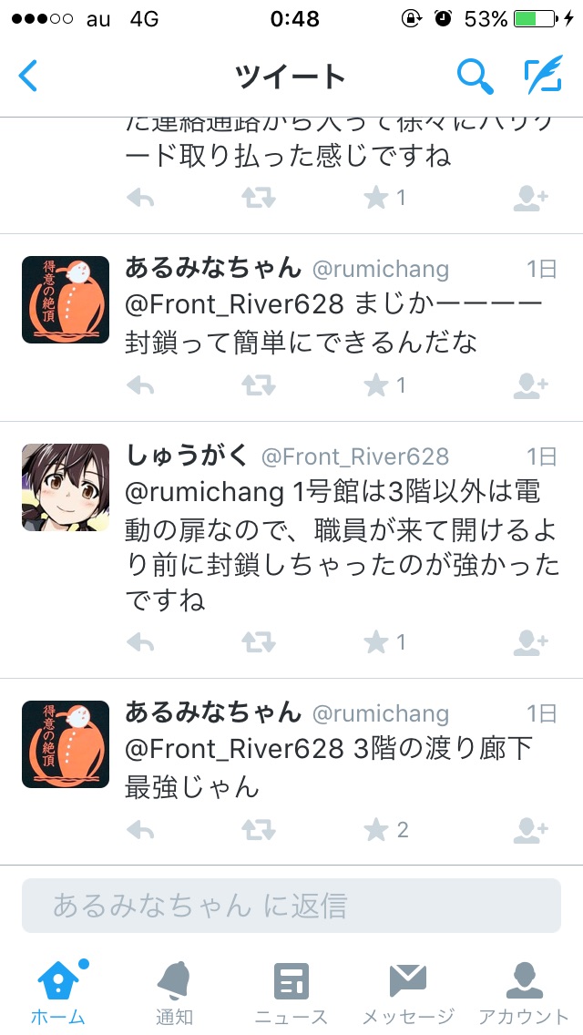Open @Front_River628 mention in last tweet
The image size is (583, 1035).
click(x=234, y=749)
